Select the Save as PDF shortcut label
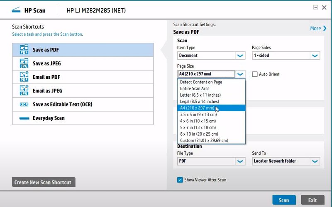This screenshot has width=332, height=207. pos(46,50)
